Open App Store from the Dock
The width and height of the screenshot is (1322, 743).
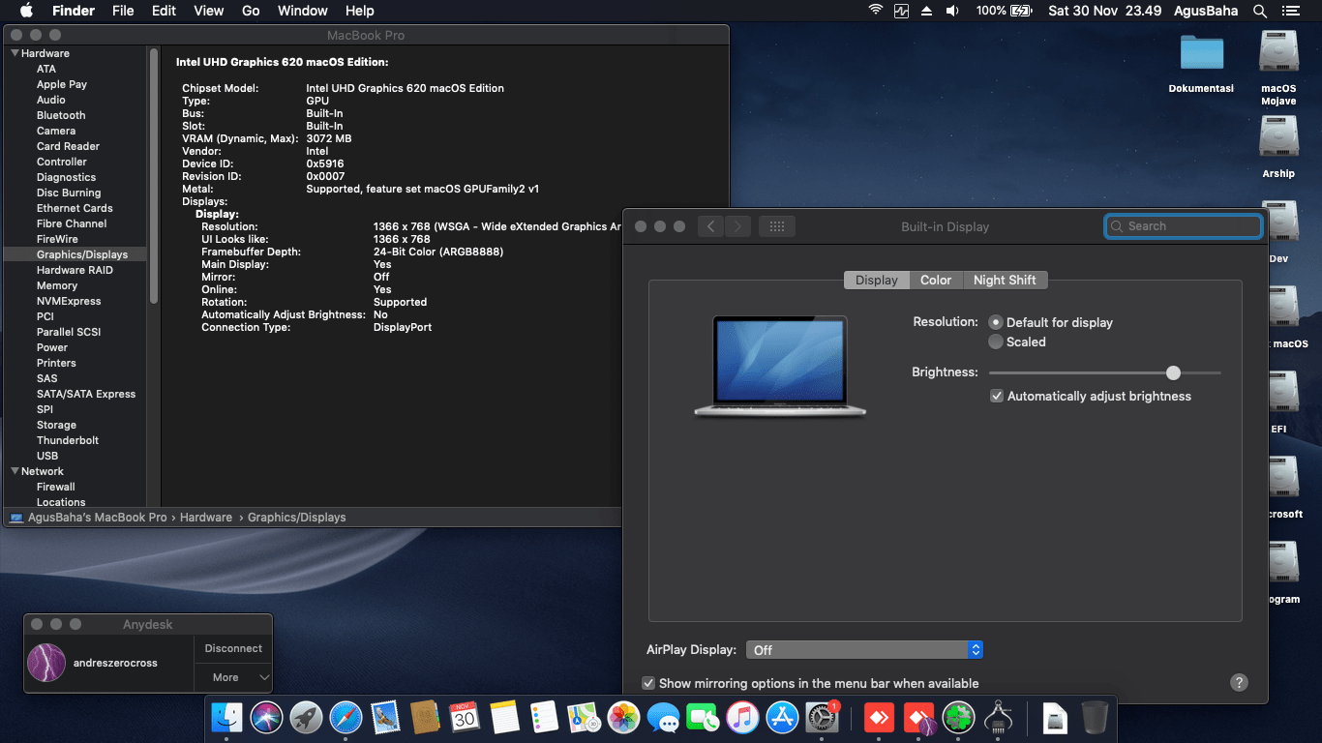[782, 718]
